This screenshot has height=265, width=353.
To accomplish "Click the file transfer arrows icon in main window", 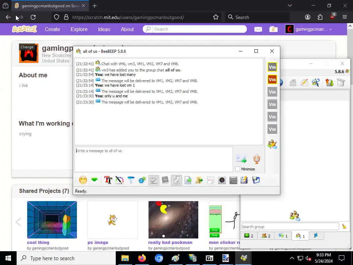I will [329, 82].
